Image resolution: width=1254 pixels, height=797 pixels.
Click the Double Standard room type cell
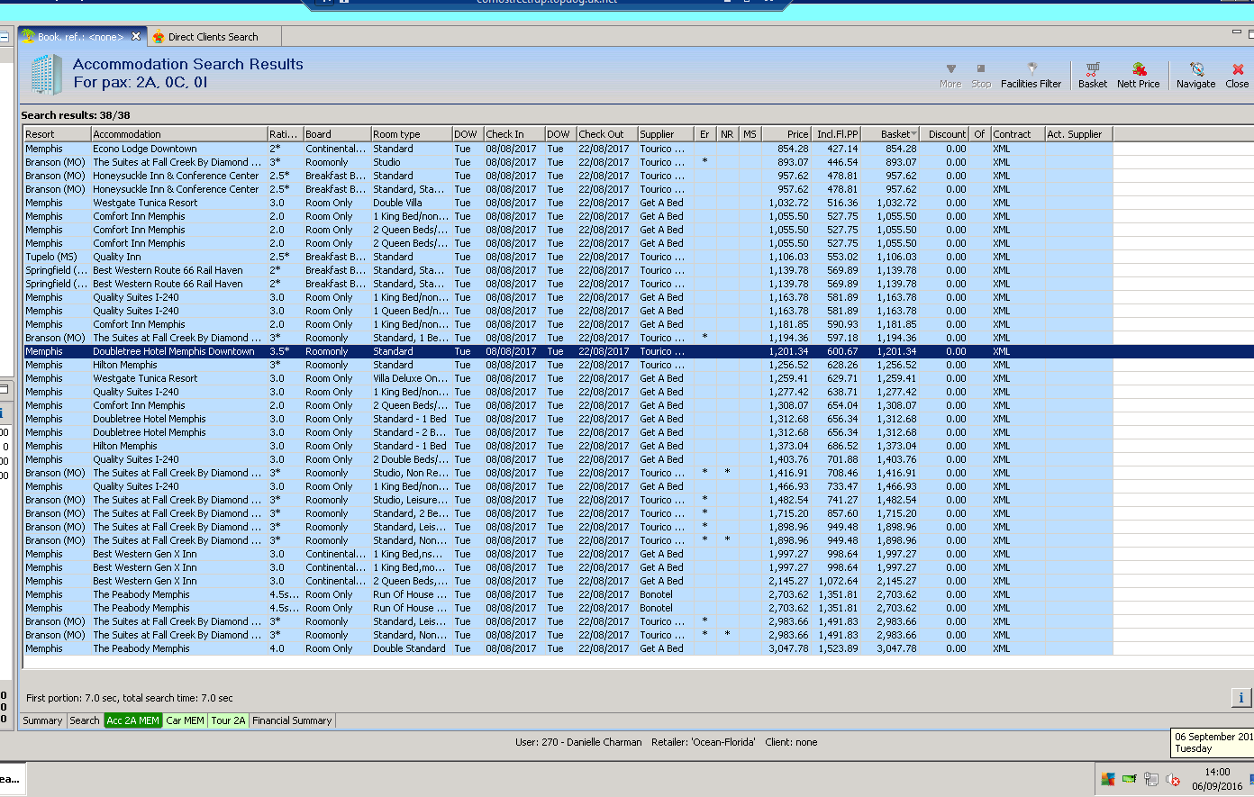point(409,648)
